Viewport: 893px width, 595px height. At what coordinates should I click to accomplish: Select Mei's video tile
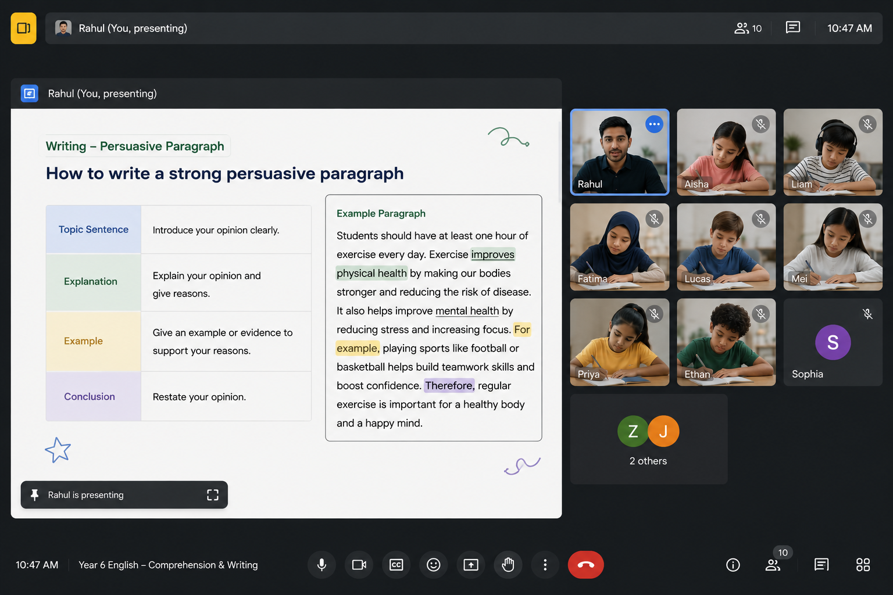[x=833, y=247]
